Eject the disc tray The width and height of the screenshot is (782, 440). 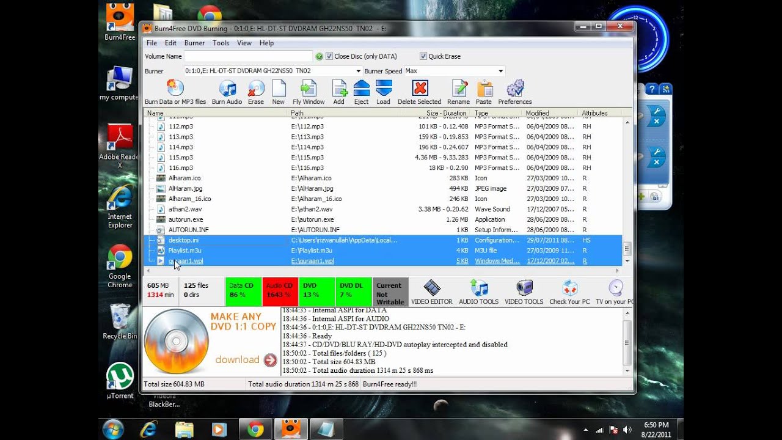click(x=362, y=92)
